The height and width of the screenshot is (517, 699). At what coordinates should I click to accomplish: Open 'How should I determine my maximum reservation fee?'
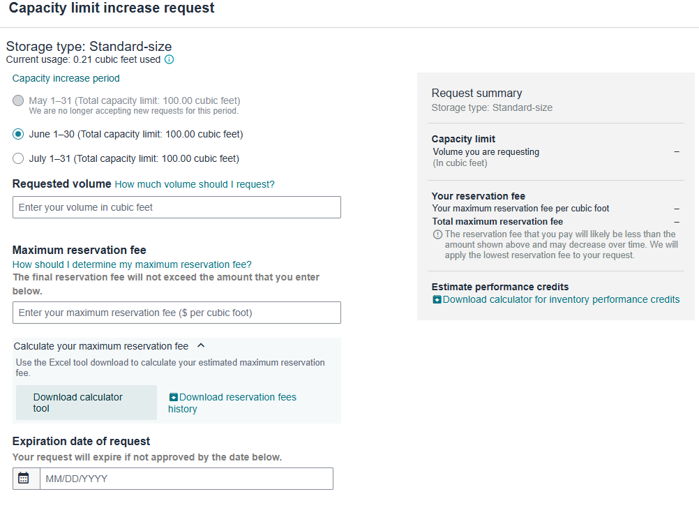coord(132,264)
